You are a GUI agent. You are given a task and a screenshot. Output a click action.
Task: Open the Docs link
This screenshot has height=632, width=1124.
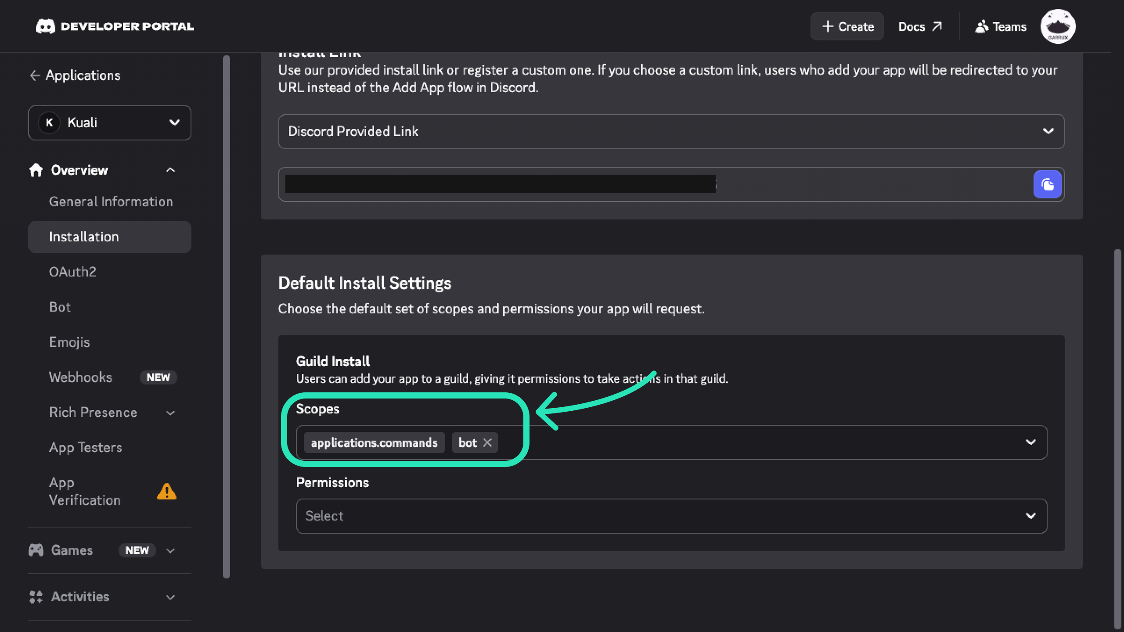tap(920, 26)
